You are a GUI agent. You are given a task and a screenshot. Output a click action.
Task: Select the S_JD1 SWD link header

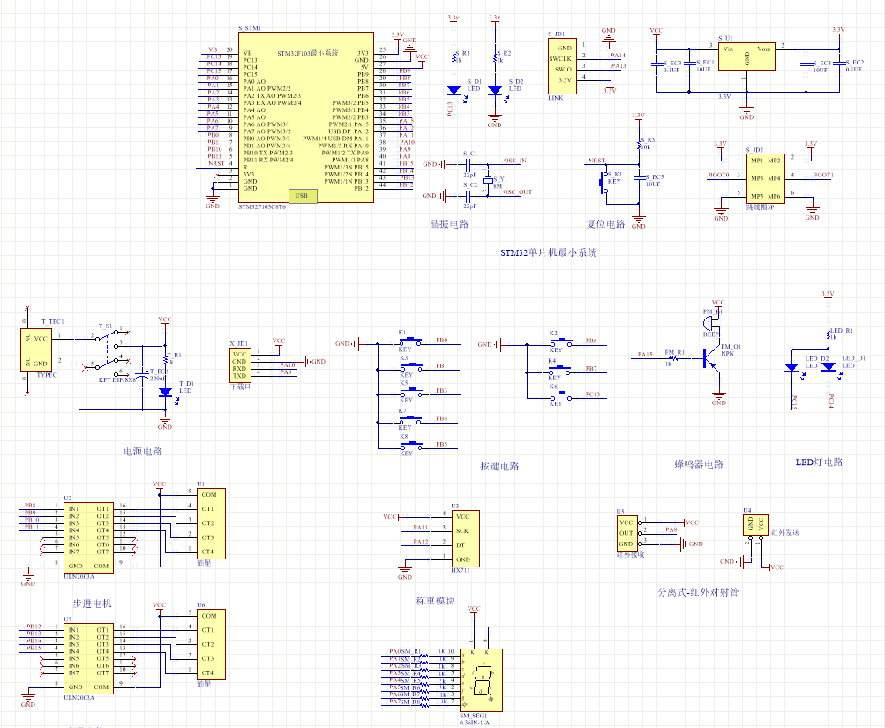coord(561,64)
